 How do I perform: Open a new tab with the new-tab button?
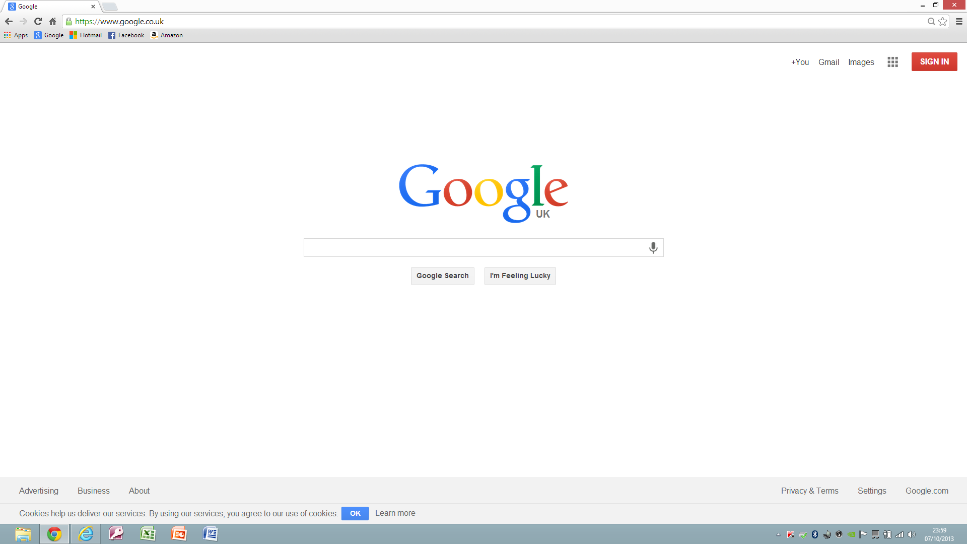(x=110, y=7)
